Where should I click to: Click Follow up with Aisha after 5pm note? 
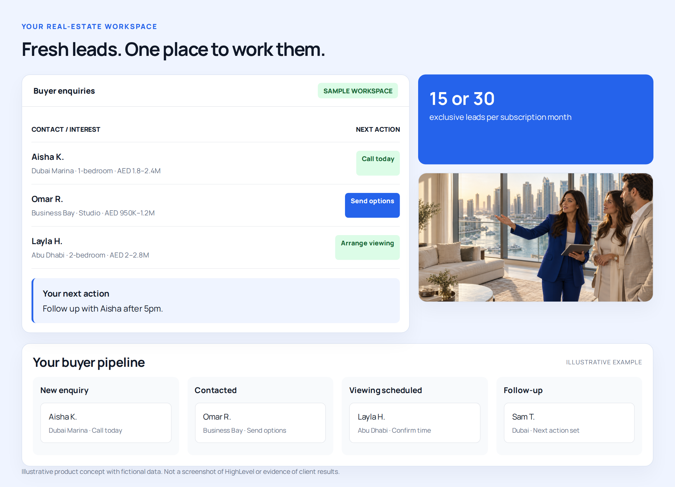[103, 309]
